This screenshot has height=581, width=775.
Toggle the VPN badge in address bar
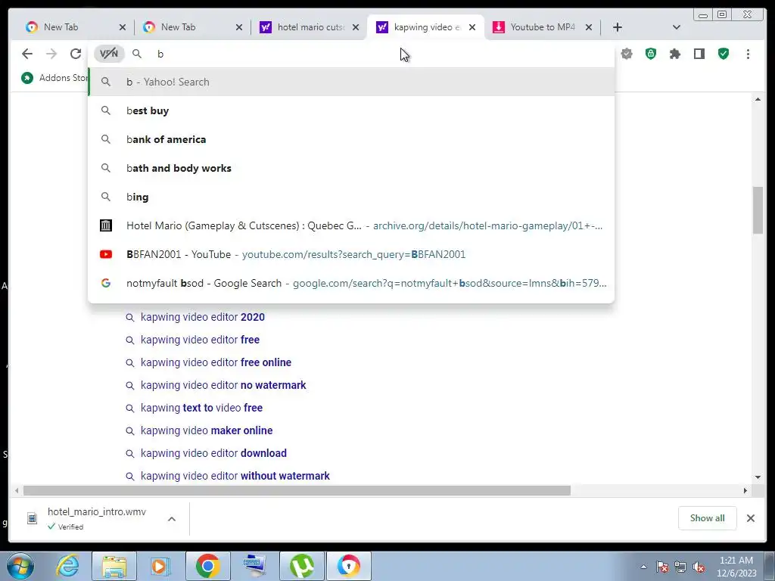click(109, 54)
